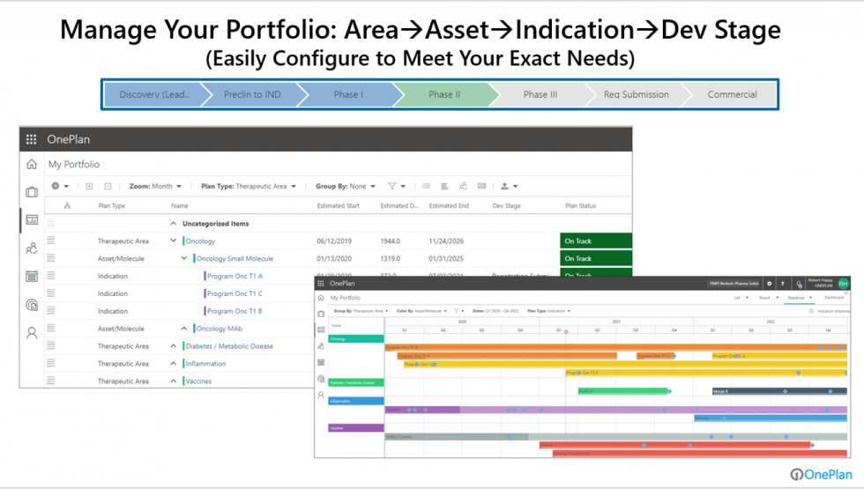This screenshot has width=864, height=489.
Task: Open the Group By: Therapeutic Area dropdown in the roadmap window
Action: click(x=361, y=311)
